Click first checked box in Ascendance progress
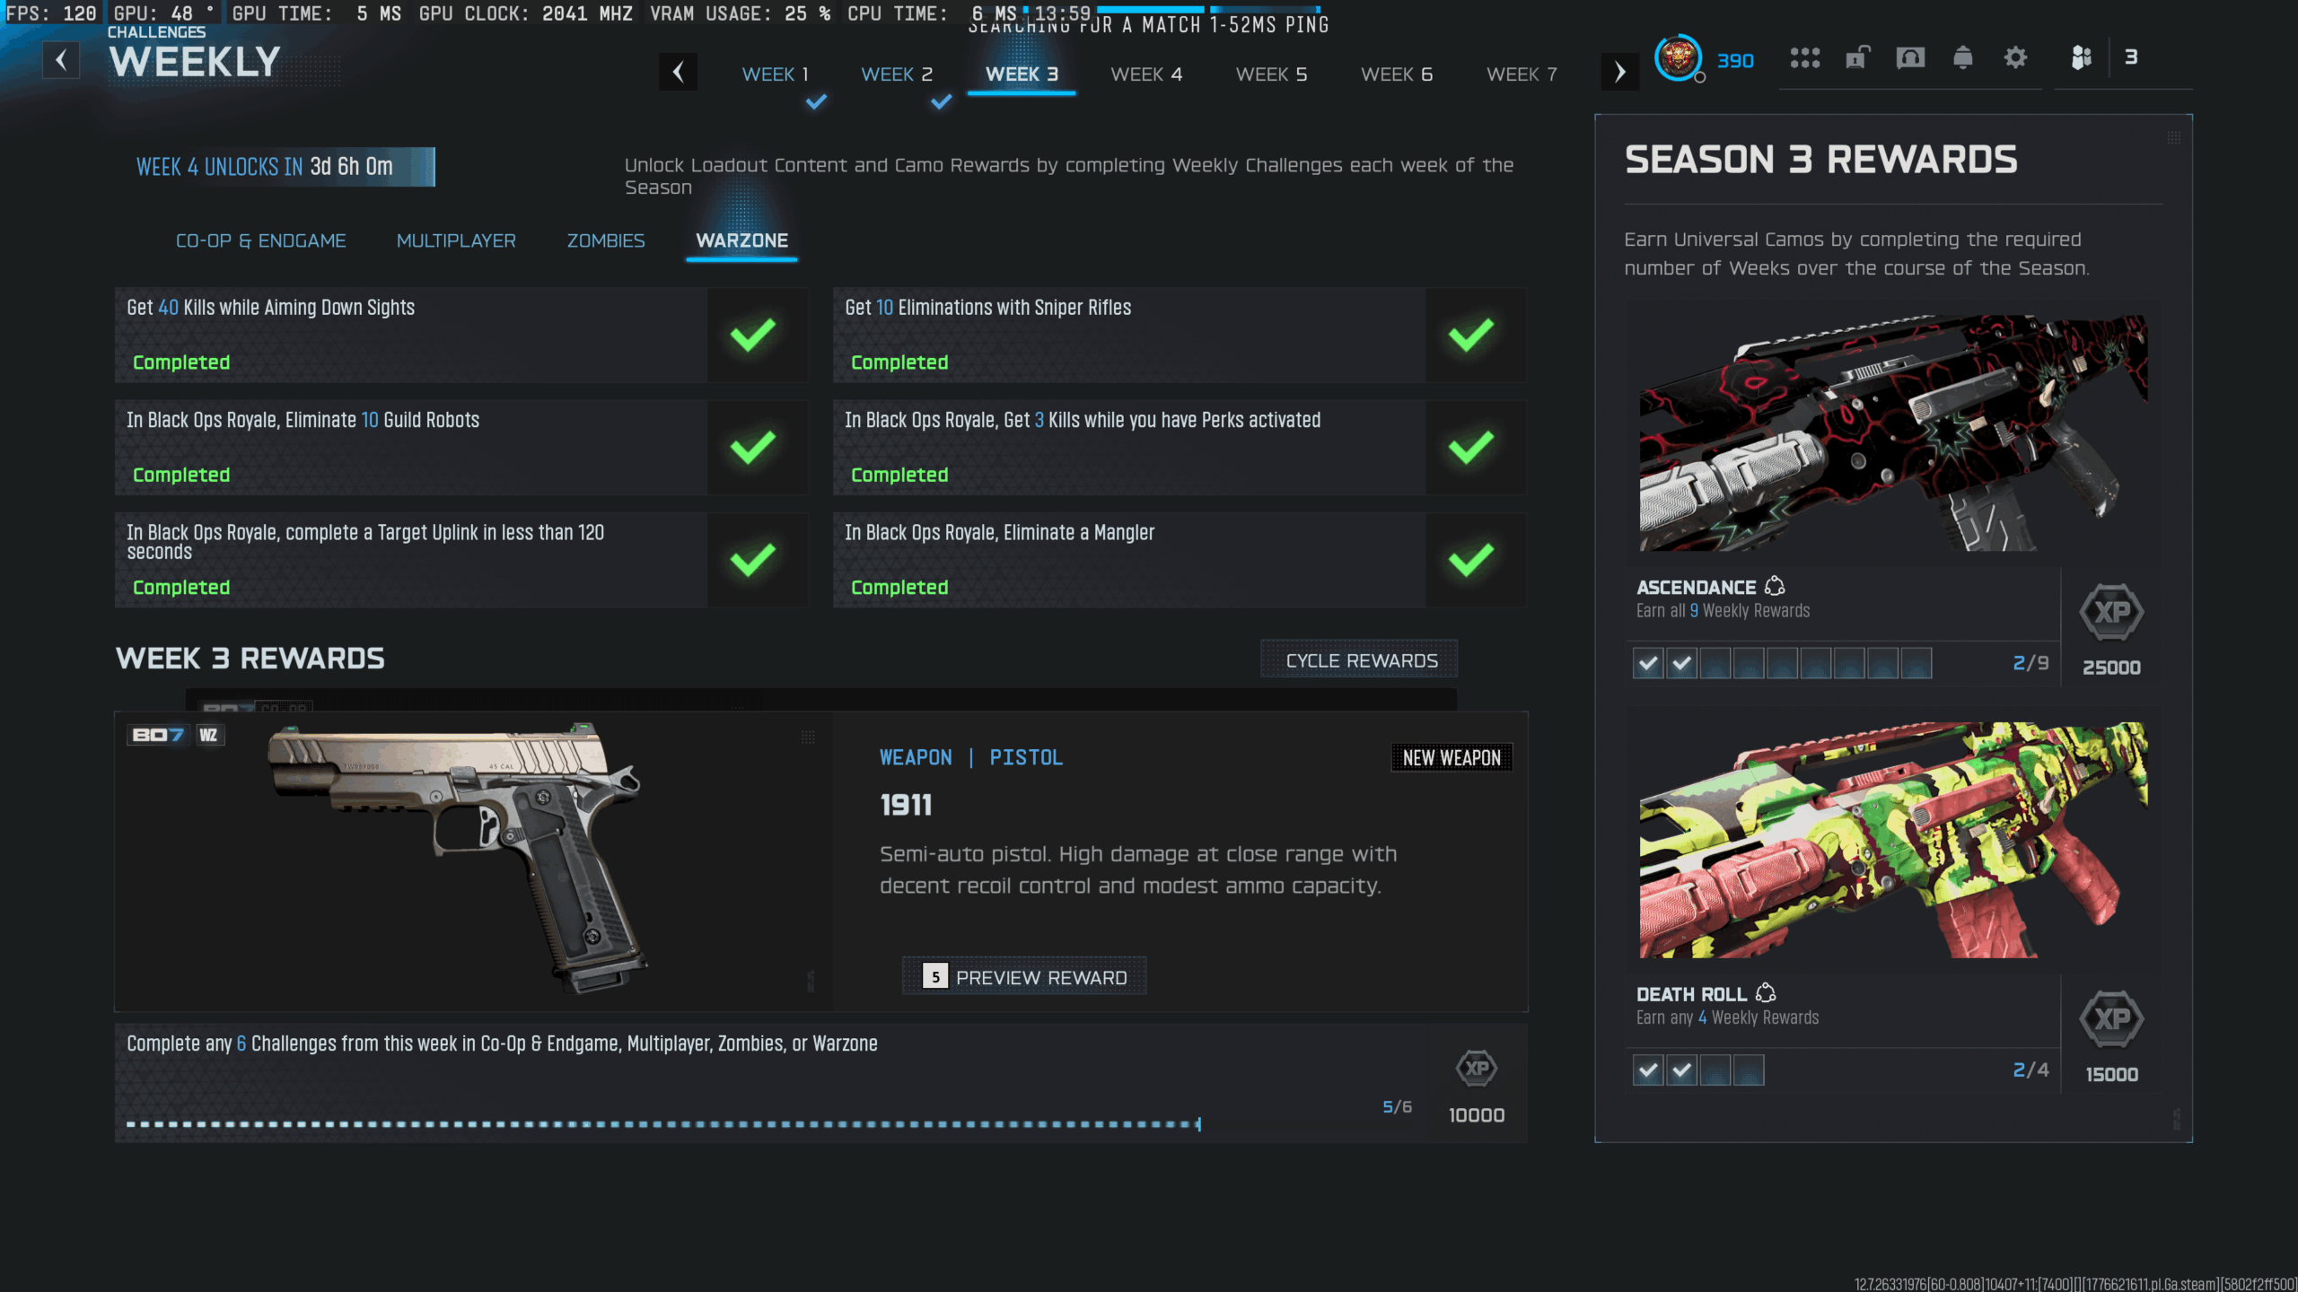The image size is (2298, 1292). click(1648, 664)
